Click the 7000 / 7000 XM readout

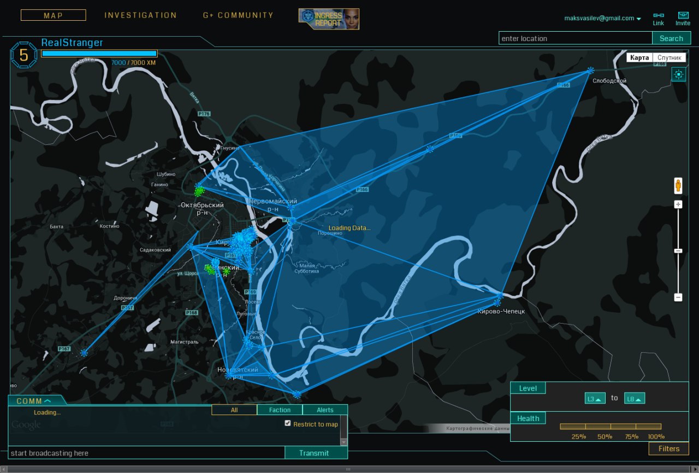tap(133, 63)
